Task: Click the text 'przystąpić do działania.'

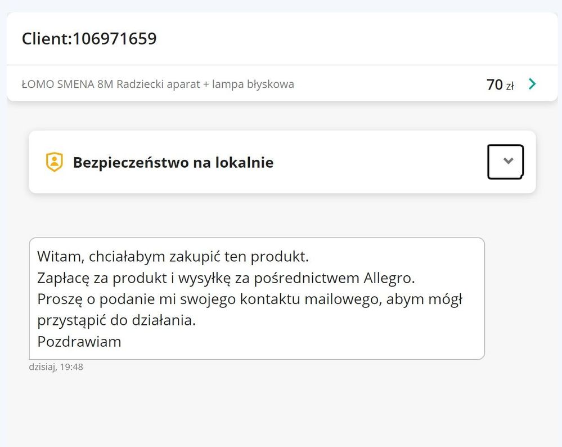Action: click(116, 320)
